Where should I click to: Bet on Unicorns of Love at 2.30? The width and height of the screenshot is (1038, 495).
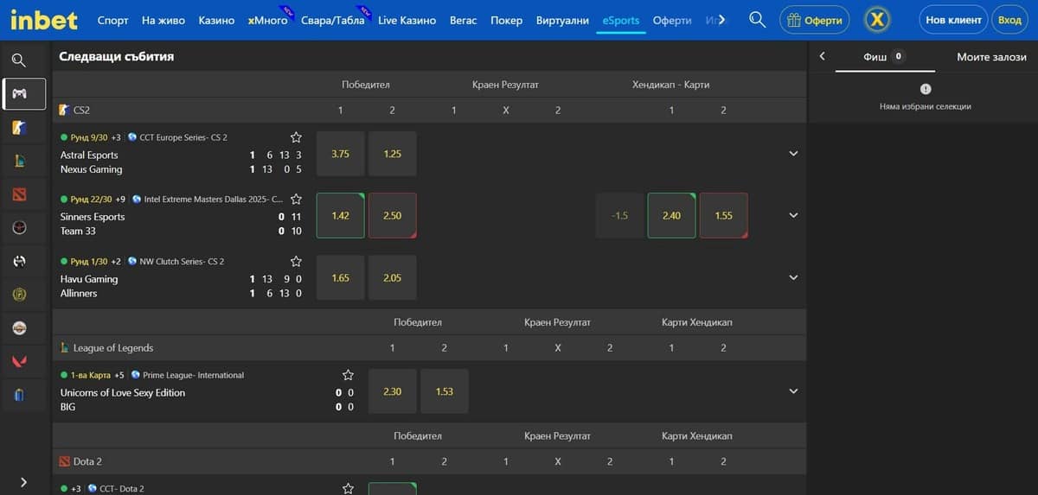click(393, 391)
